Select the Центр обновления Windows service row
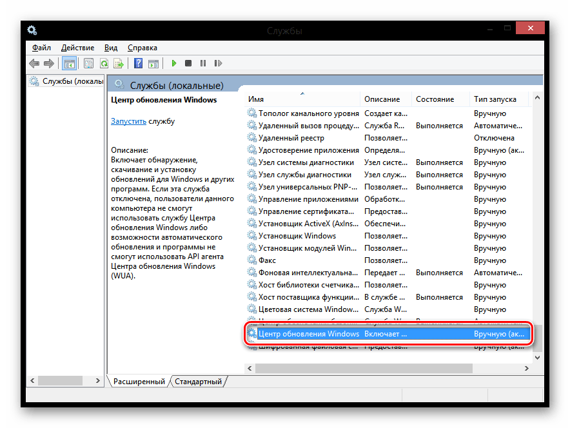Viewport: 570px width, 428px height. click(308, 334)
